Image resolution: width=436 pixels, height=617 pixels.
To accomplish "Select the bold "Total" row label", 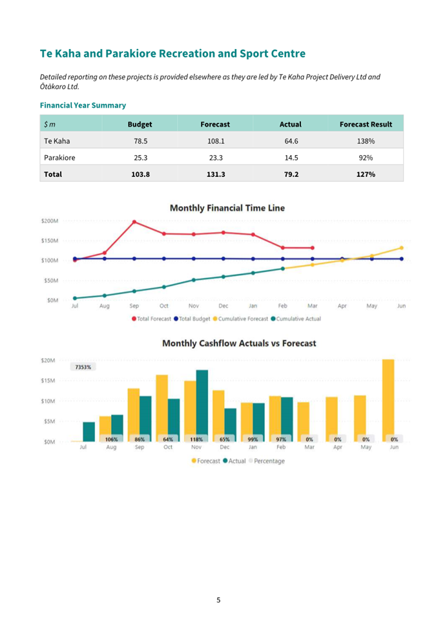I will tap(53, 174).
